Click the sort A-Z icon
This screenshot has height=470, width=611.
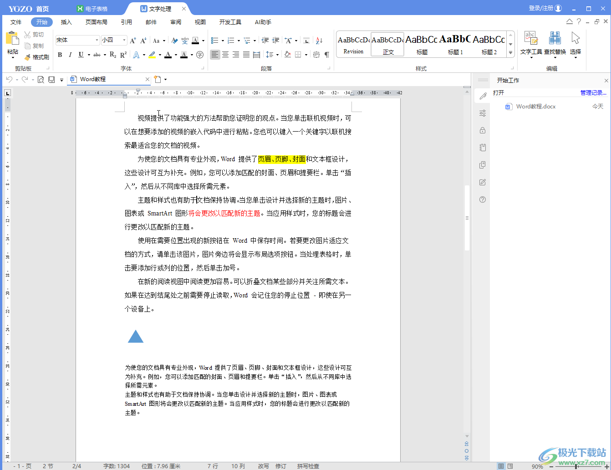click(319, 41)
